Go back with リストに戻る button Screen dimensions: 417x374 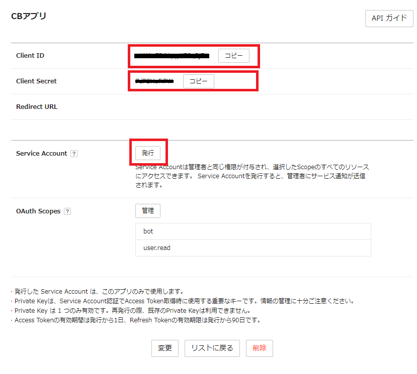[x=212, y=348]
